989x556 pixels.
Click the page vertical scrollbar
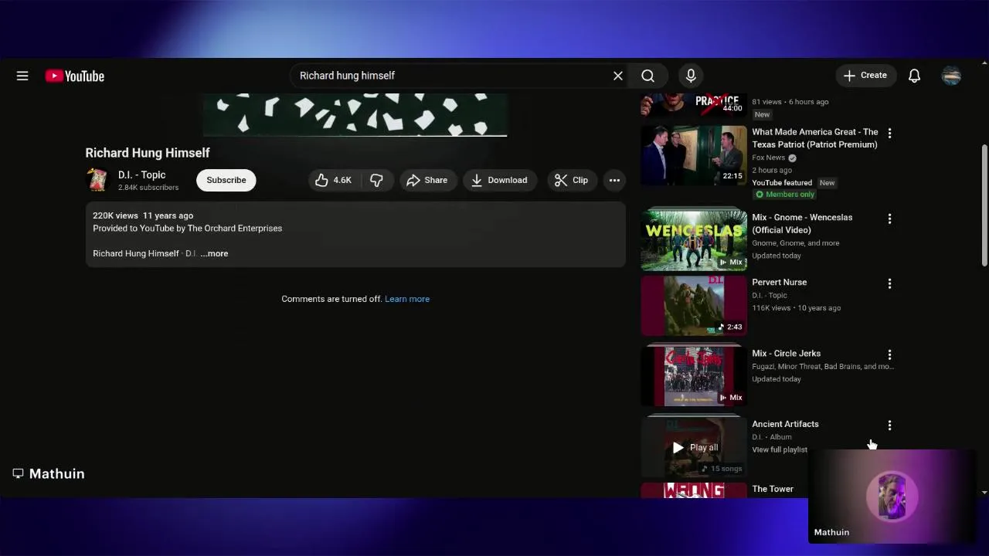coord(984,205)
